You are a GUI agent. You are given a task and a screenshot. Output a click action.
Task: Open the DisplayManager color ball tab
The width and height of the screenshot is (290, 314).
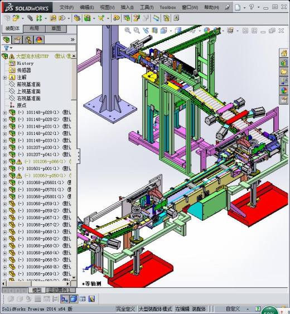39,40
